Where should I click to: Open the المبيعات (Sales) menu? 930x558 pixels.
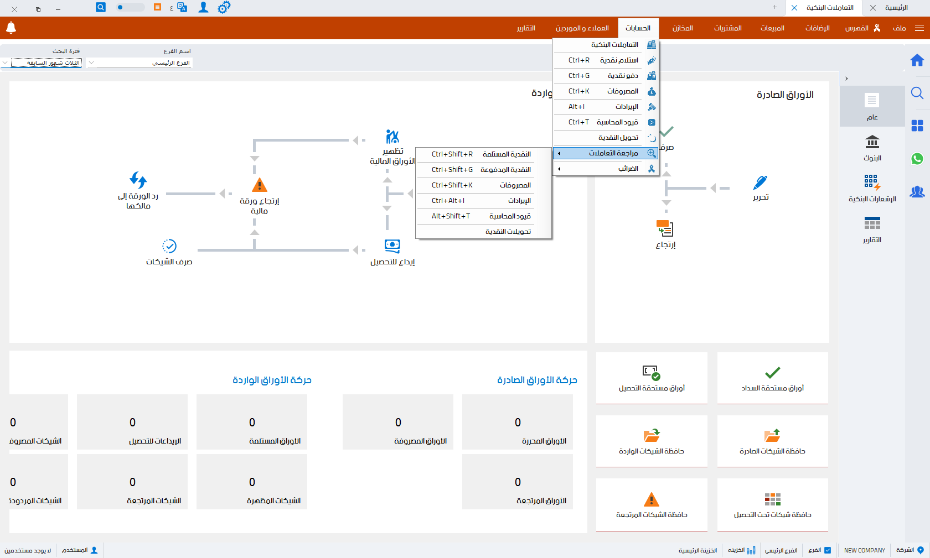(x=772, y=28)
